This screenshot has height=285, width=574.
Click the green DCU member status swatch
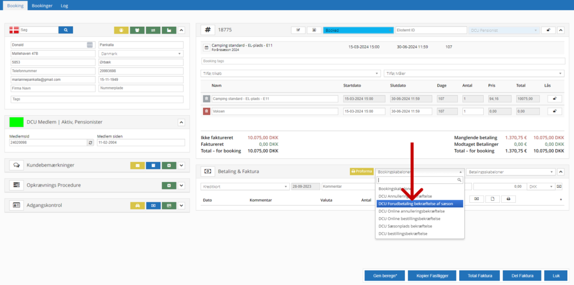pyautogui.click(x=17, y=122)
